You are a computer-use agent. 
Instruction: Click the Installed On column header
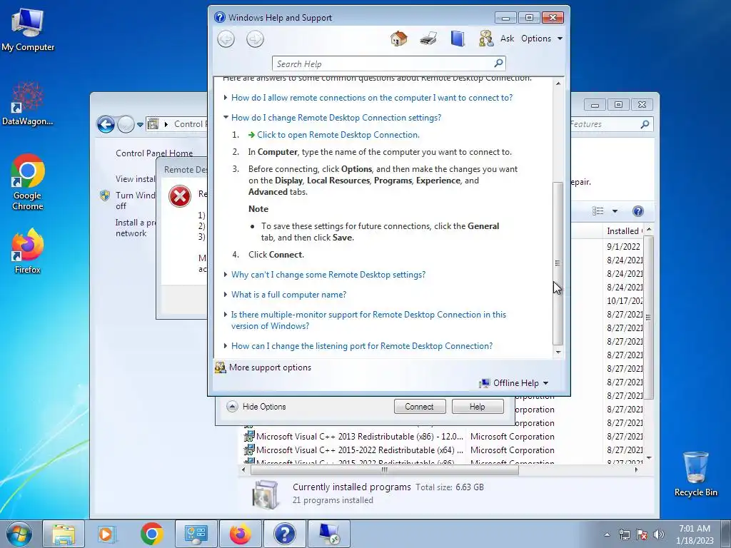point(624,230)
